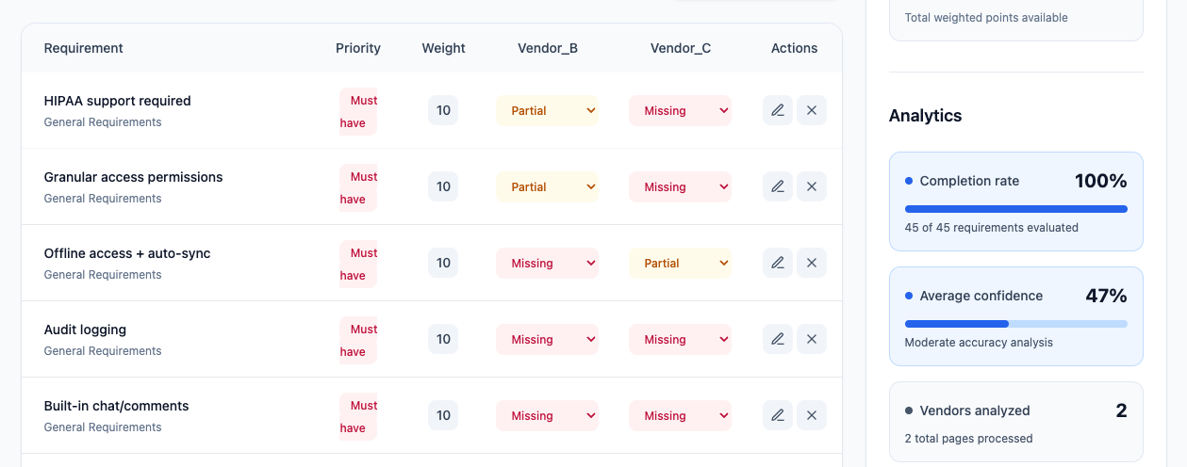Open Vendor_B dropdown for Built-in chat/comments
The image size is (1187, 467).
tap(548, 415)
